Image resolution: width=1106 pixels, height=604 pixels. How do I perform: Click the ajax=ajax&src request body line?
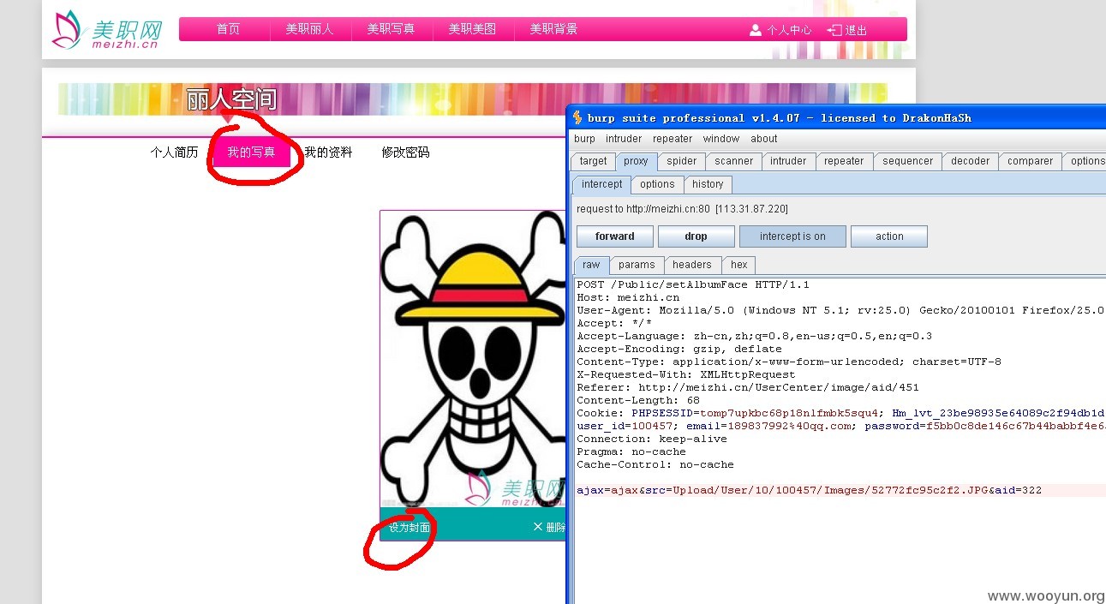click(x=810, y=490)
